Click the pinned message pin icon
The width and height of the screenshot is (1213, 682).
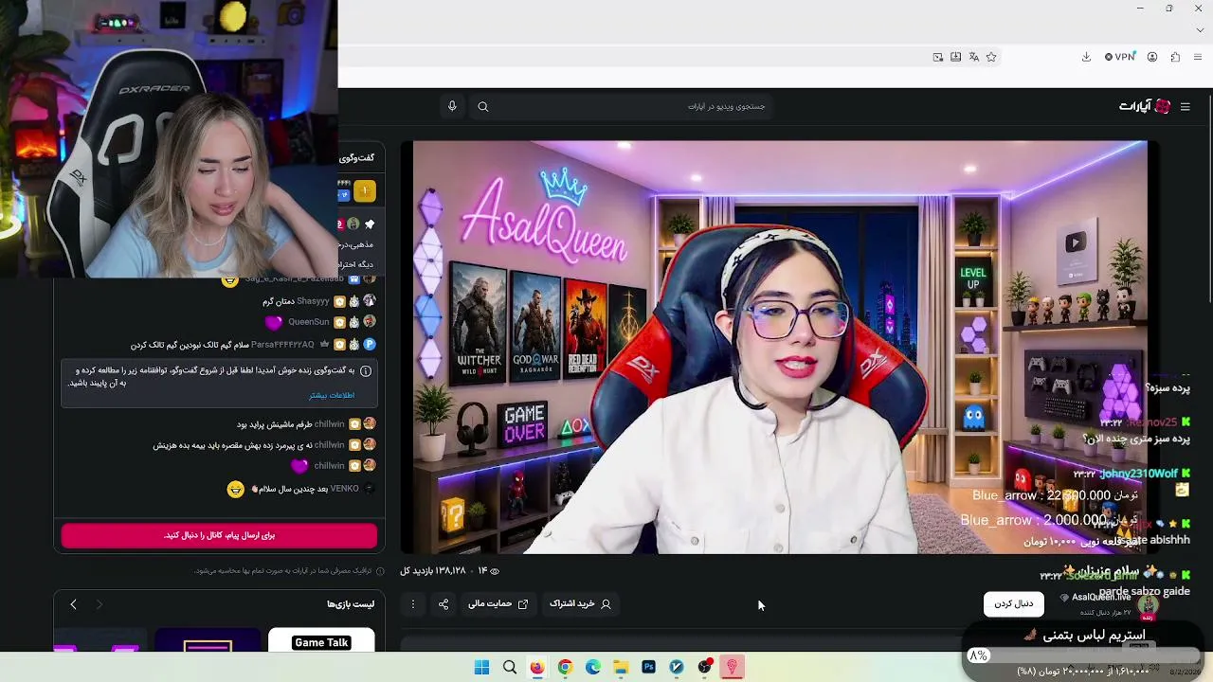pos(370,224)
